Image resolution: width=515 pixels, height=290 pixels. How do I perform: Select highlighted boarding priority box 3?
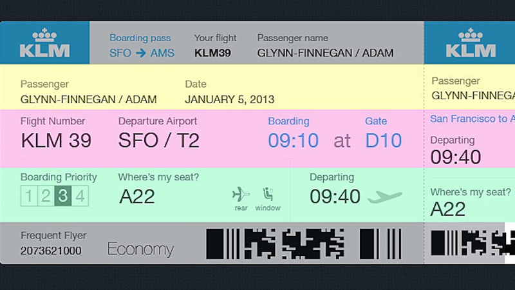tap(63, 196)
